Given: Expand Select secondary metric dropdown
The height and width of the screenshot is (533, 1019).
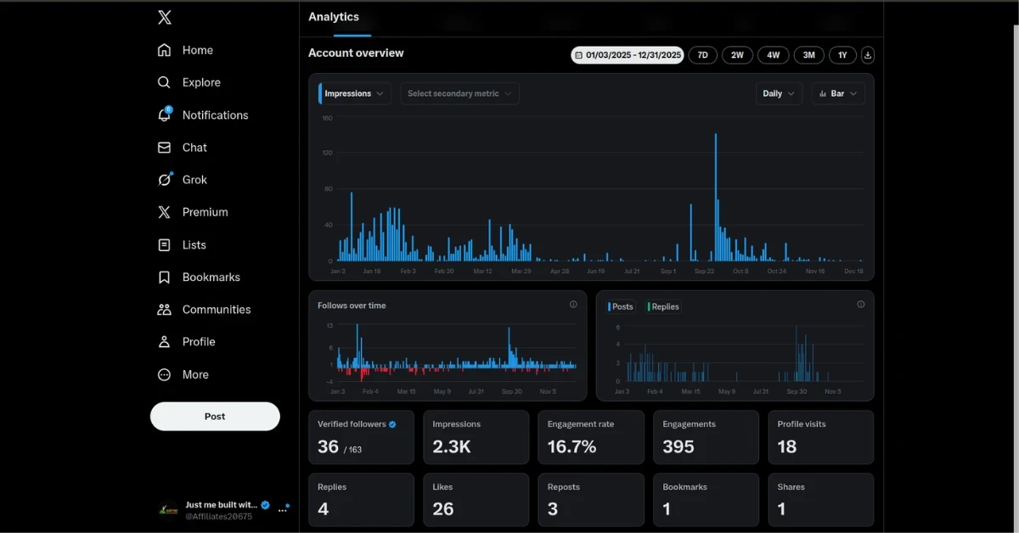Looking at the screenshot, I should pos(459,93).
